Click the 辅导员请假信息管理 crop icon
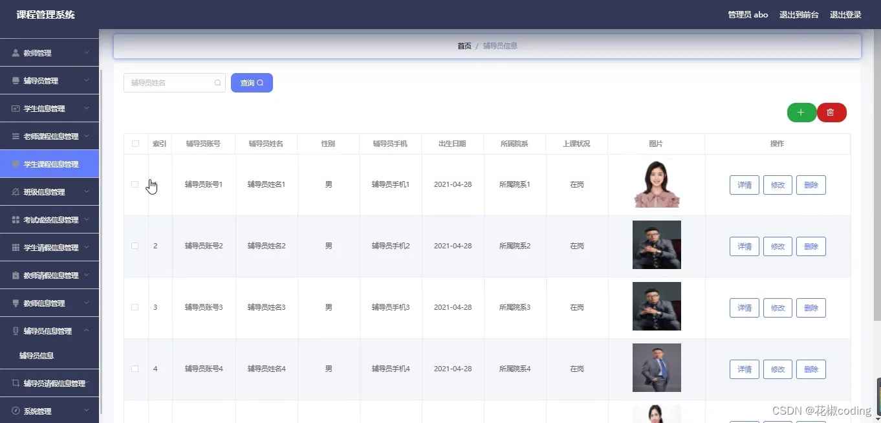This screenshot has height=423, width=881. tap(16, 384)
